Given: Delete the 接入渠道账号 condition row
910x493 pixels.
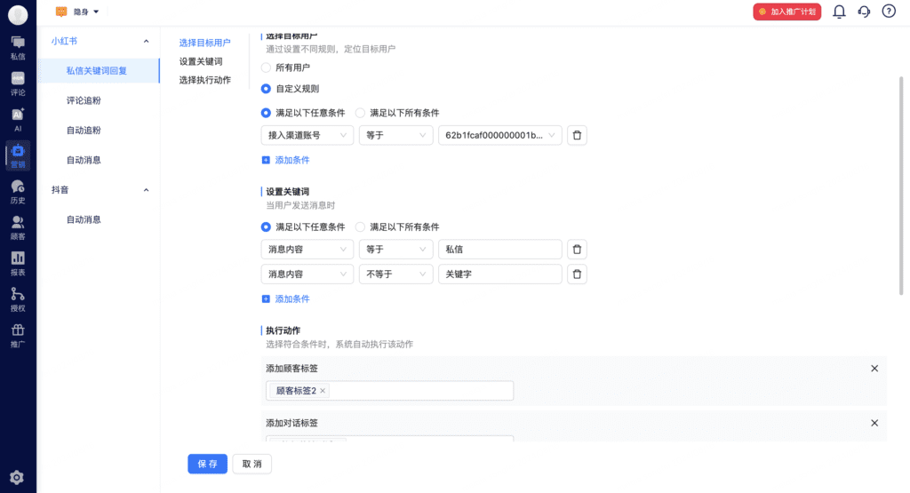Looking at the screenshot, I should click(577, 135).
